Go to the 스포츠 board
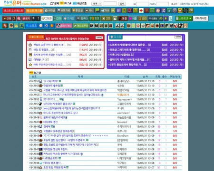The image size is (214, 171). [x=31, y=26]
